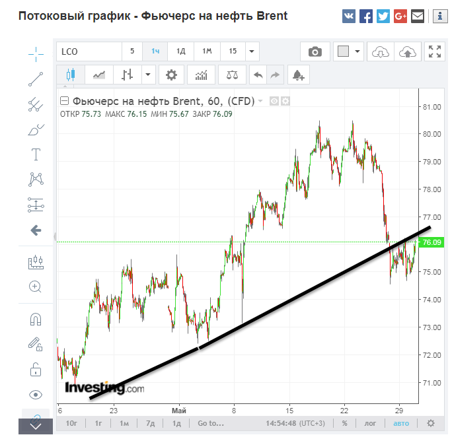The height and width of the screenshot is (439, 450).
Task: Collapse the Brent futures legend
Action: pyautogui.click(x=64, y=101)
